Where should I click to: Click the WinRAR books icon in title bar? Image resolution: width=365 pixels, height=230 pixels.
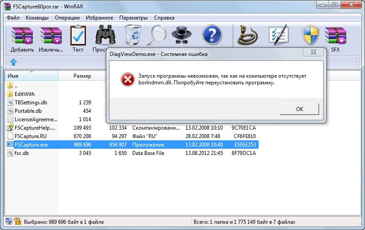(7, 6)
